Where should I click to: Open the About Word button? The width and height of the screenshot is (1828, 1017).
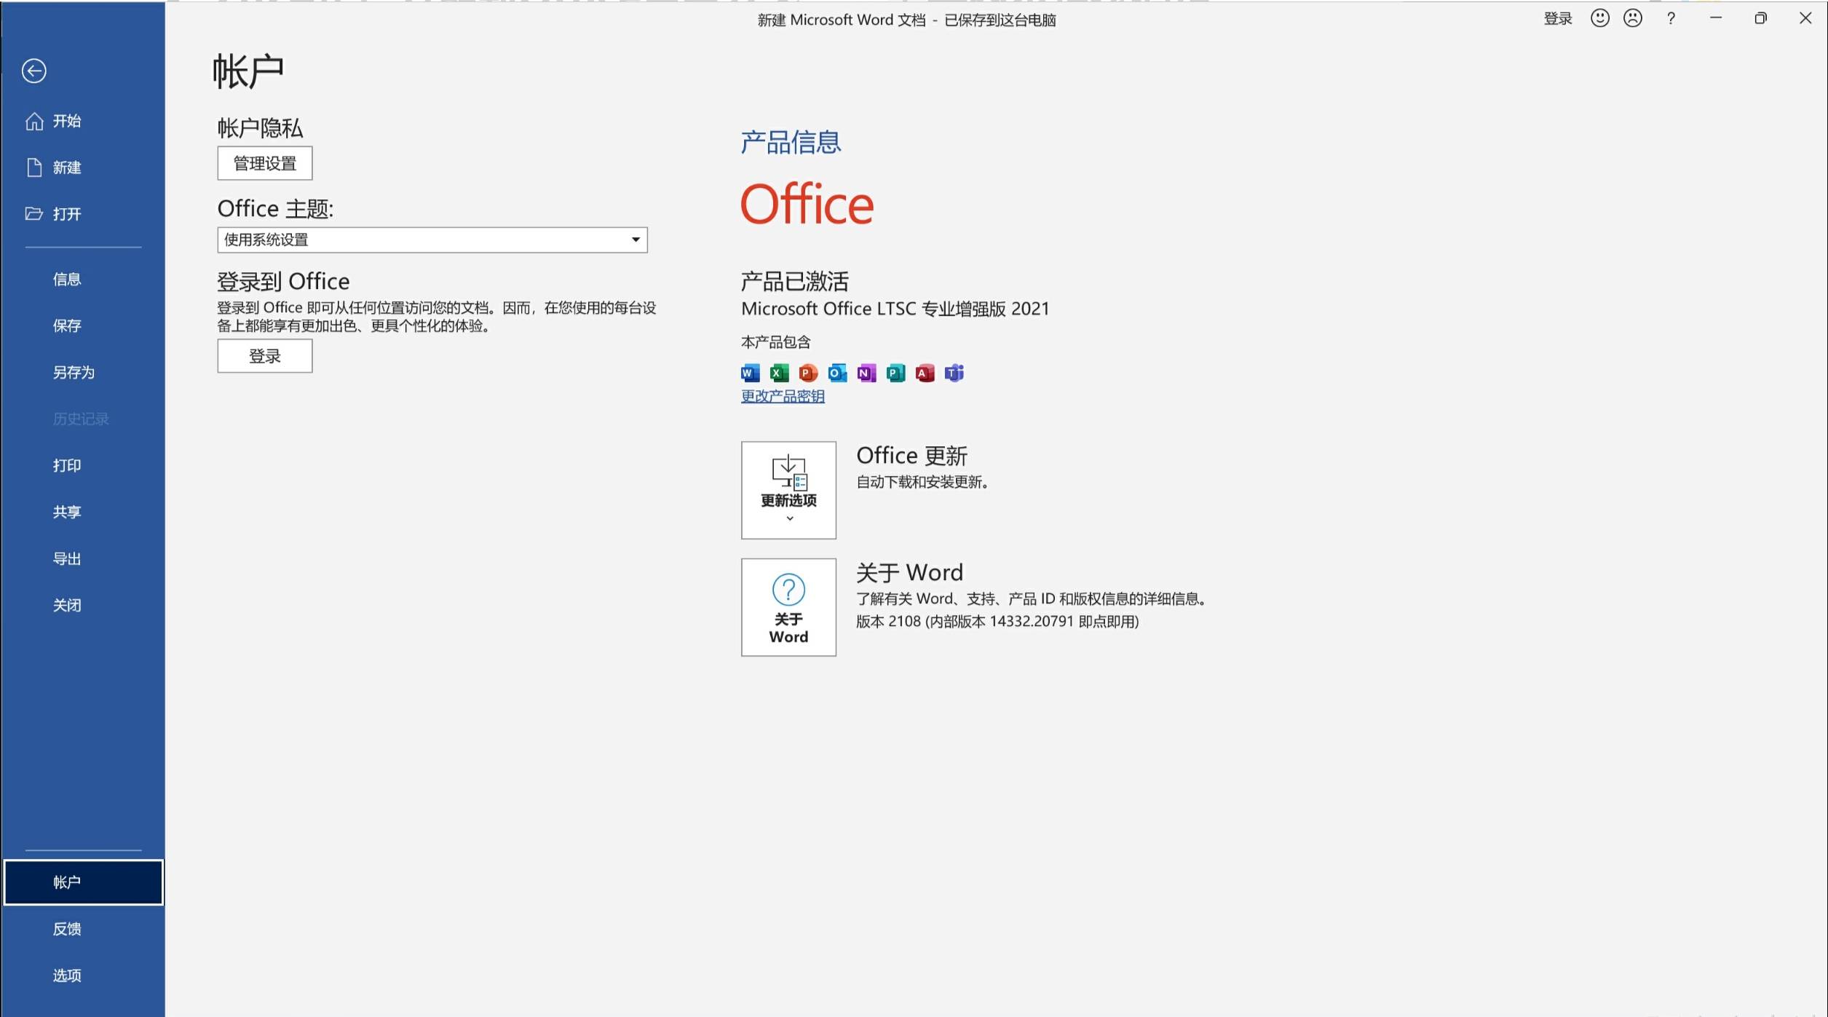click(x=788, y=607)
